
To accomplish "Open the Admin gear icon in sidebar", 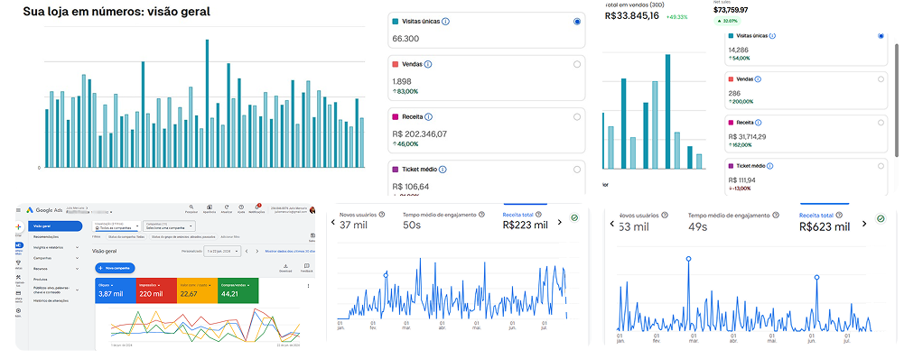I will [x=19, y=310].
